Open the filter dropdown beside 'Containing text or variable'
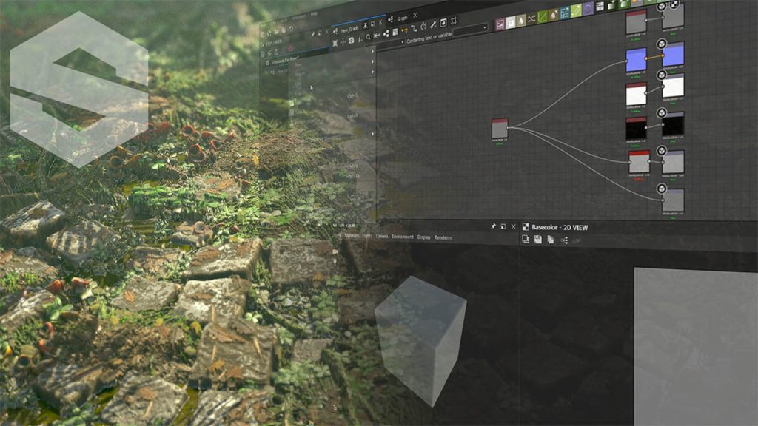 coord(471,28)
